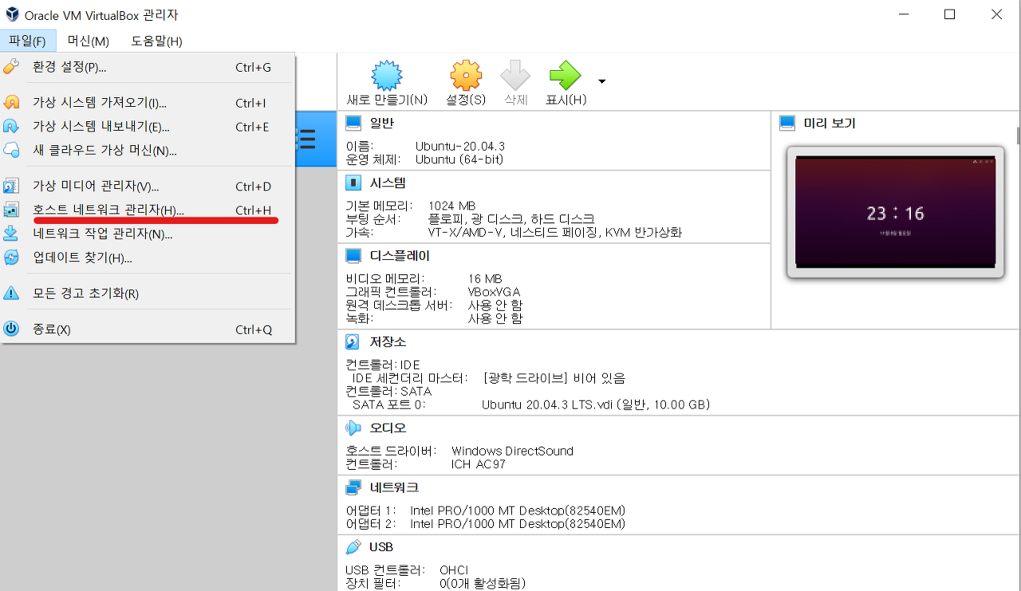Select 업데이트 찾기(H)... entry

(148, 258)
